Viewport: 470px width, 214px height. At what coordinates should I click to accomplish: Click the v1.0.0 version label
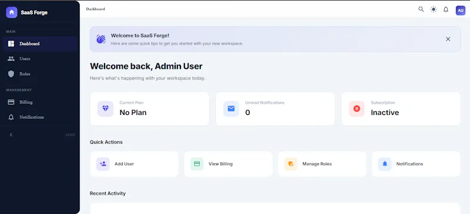click(x=69, y=135)
